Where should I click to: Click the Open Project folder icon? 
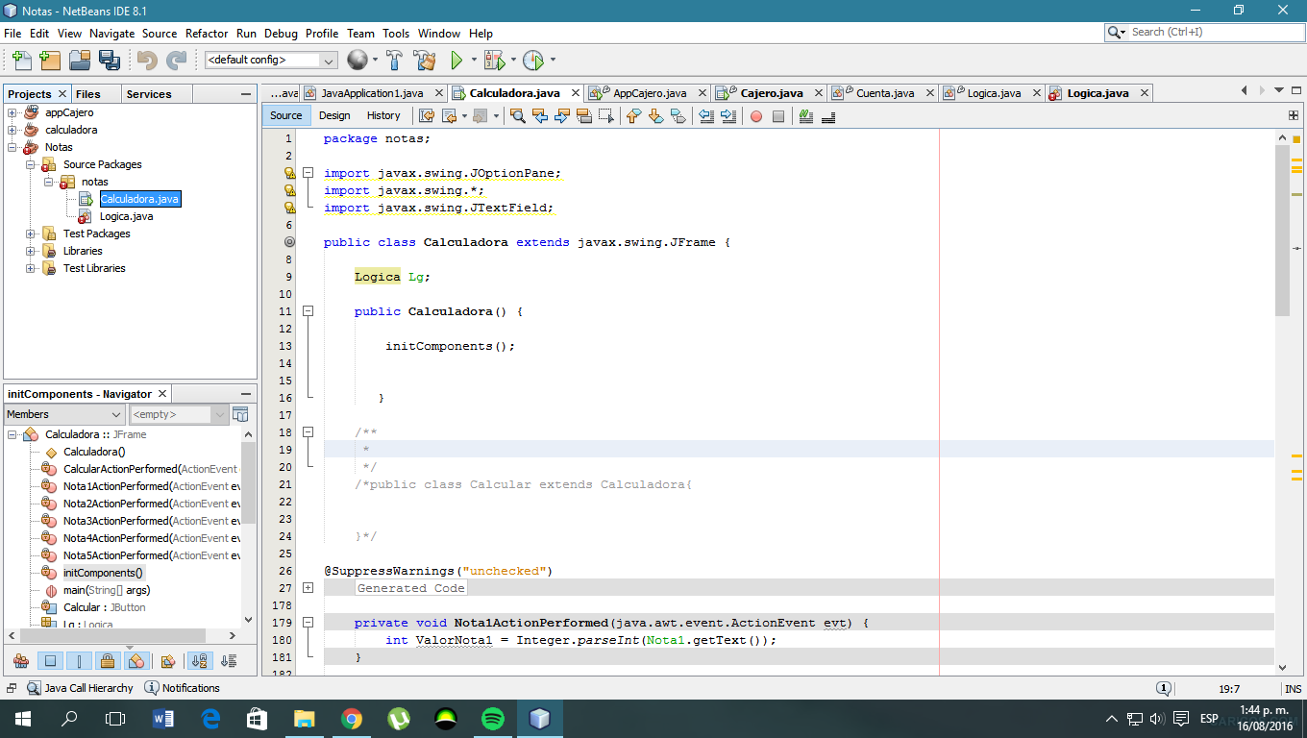(x=80, y=60)
